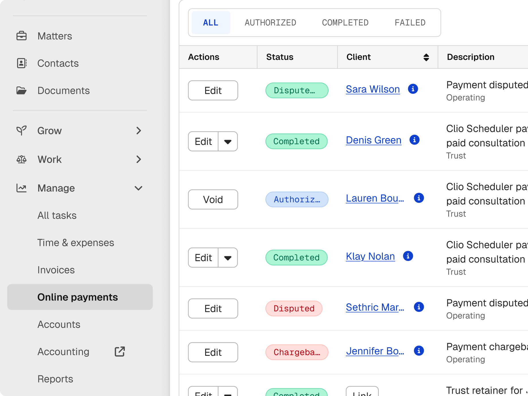Click the Documents folder icon
The image size is (528, 396).
pyautogui.click(x=22, y=90)
